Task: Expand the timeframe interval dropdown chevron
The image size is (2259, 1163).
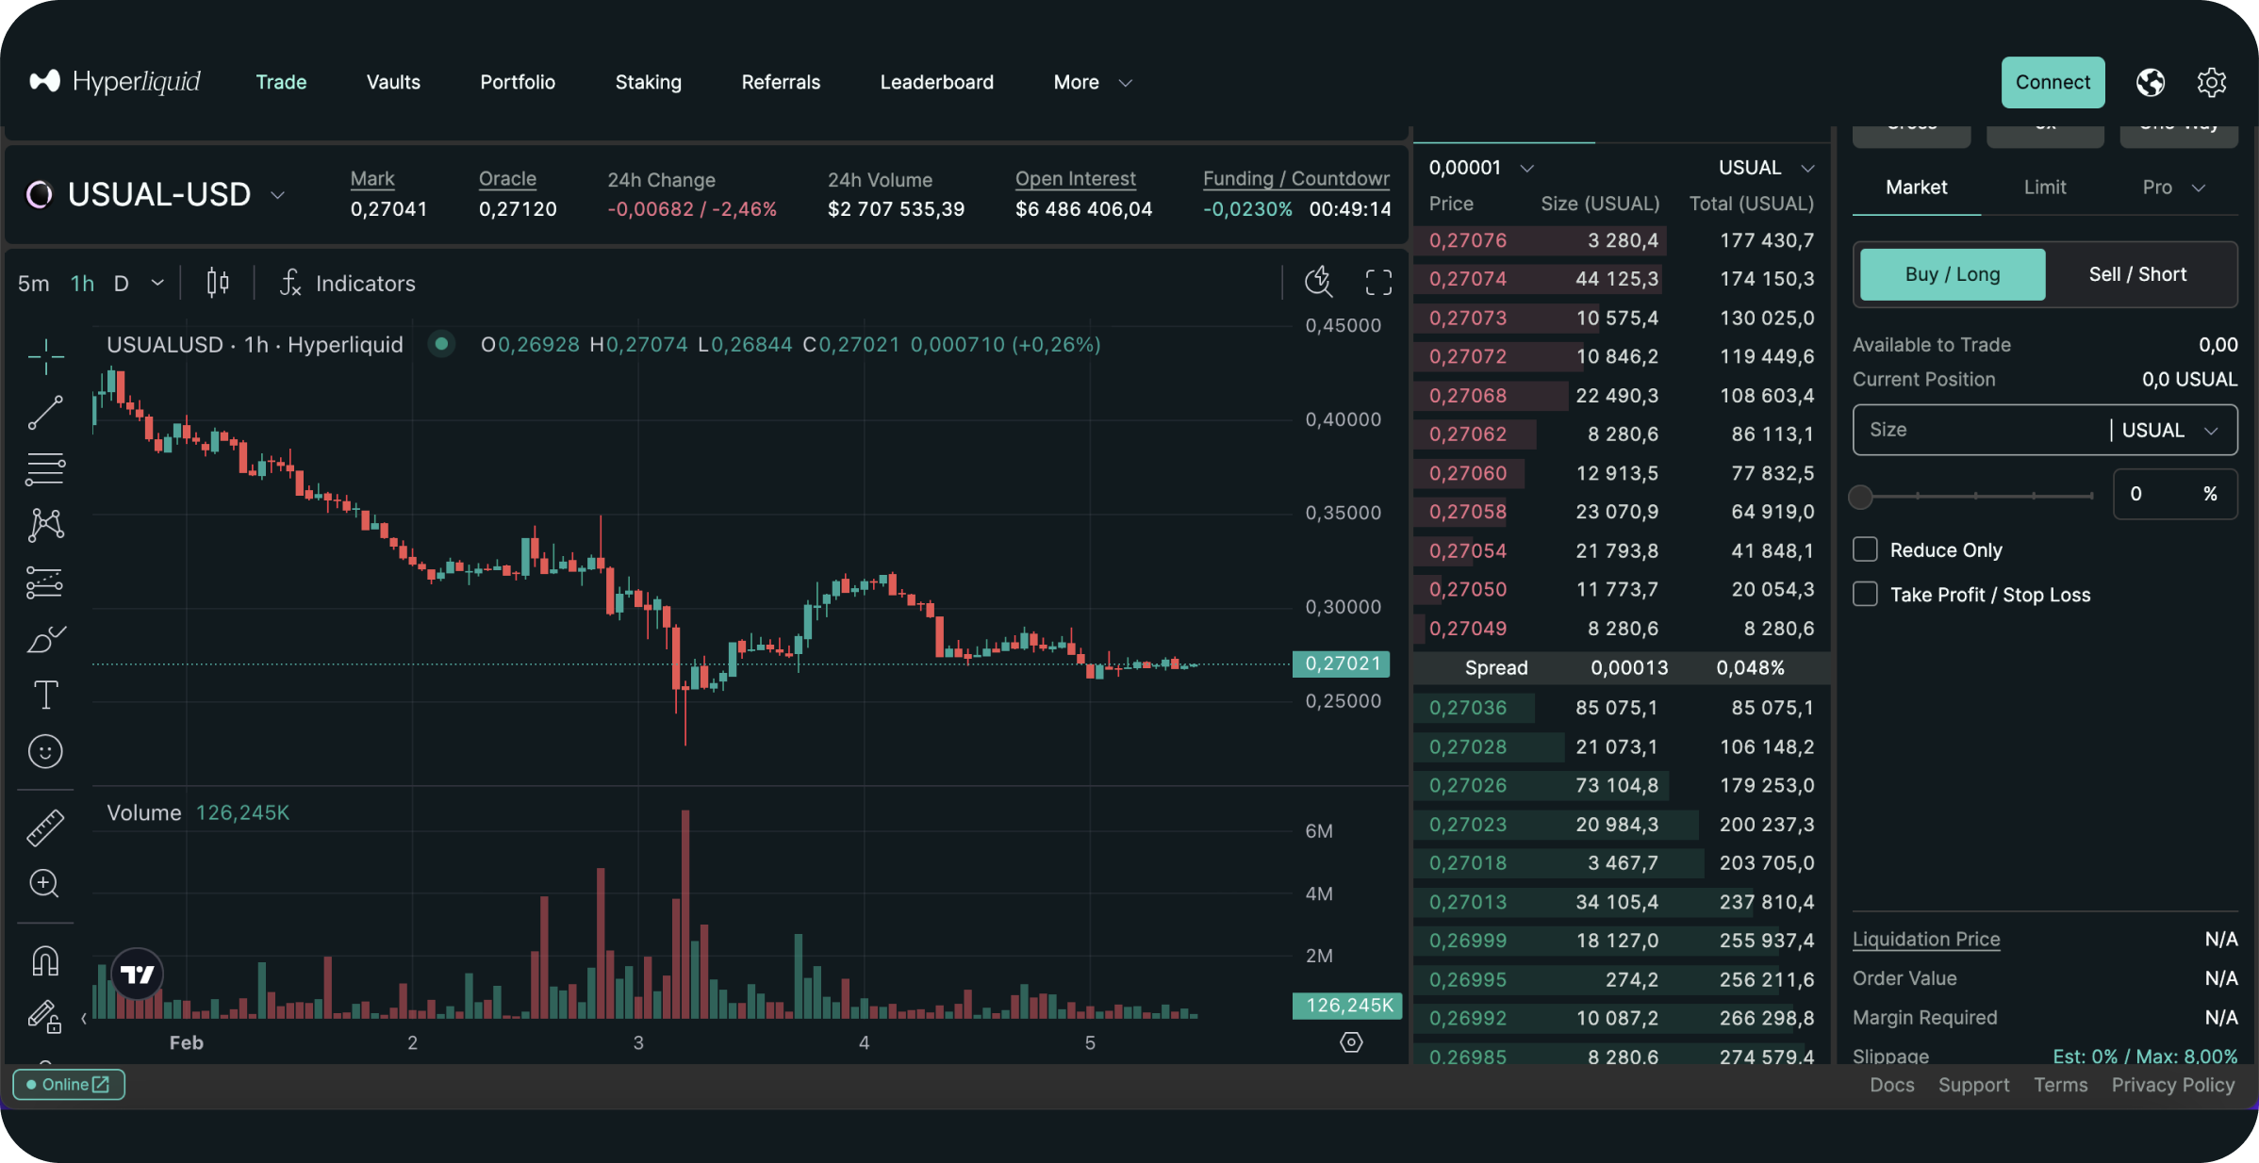Action: tap(157, 283)
